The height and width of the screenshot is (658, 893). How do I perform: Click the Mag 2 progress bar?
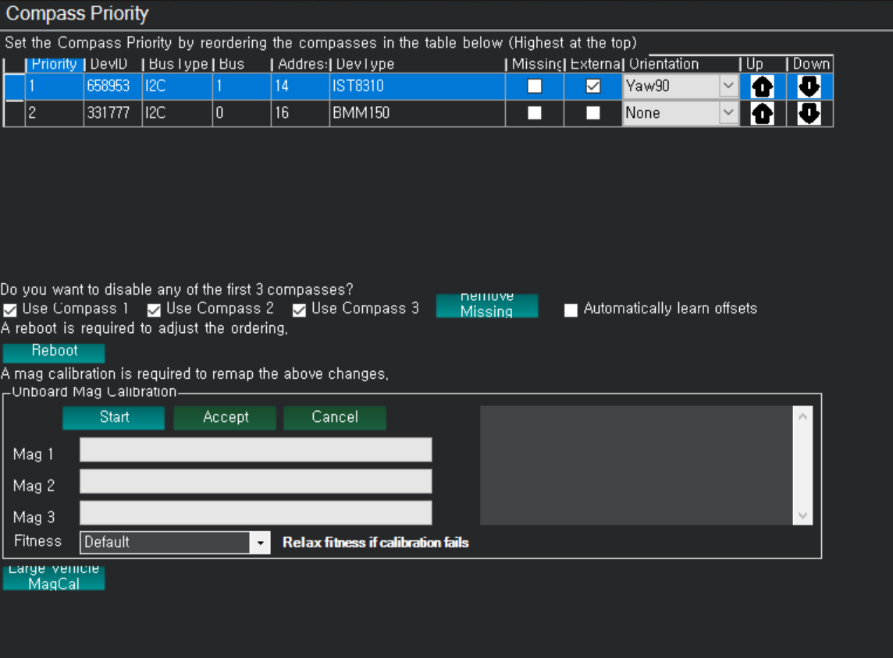[x=256, y=481]
